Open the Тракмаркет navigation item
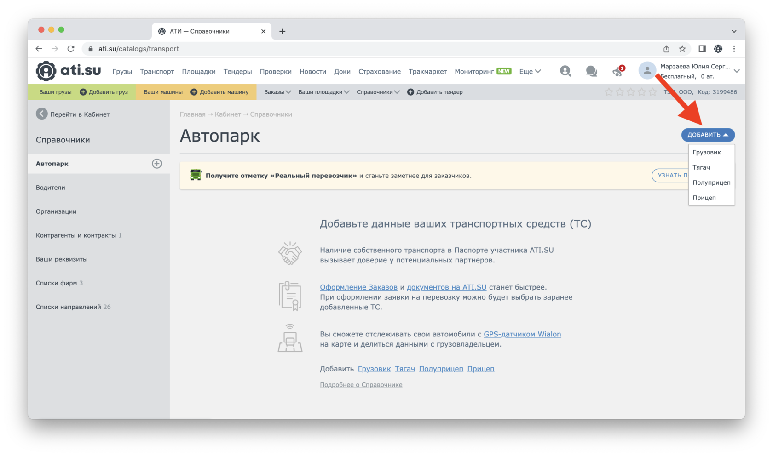The height and width of the screenshot is (456, 773). (x=428, y=71)
